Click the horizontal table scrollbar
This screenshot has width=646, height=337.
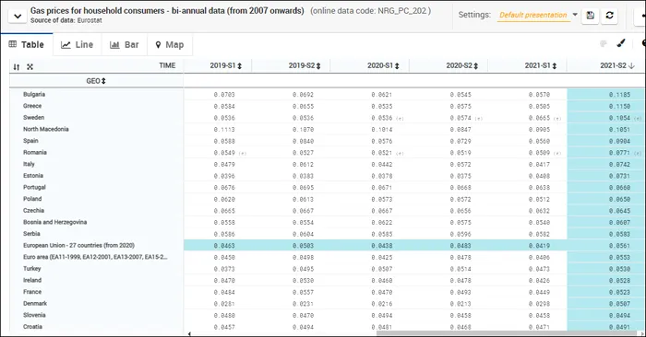pyautogui.click(x=508, y=333)
